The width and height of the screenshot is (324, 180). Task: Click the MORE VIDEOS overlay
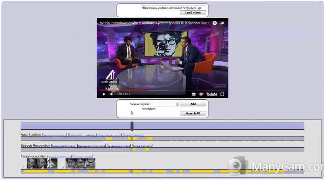[x=109, y=82]
